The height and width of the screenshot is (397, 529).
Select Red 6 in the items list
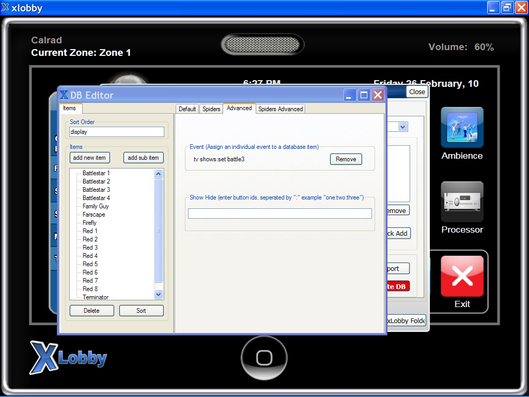pyautogui.click(x=90, y=272)
